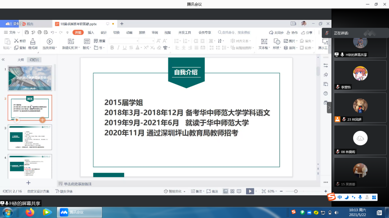Select the format painter (格式刷) tool
This screenshot has height=218, width=389.
pyautogui.click(x=33, y=44)
